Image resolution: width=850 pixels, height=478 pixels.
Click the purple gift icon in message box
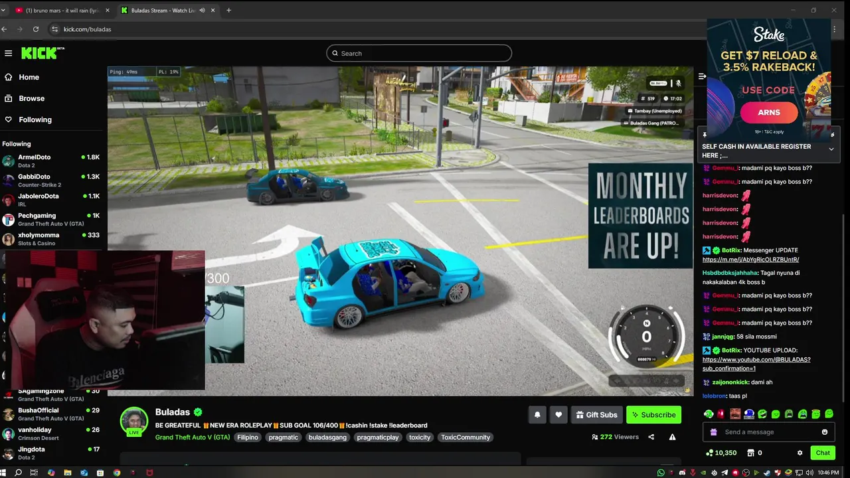pyautogui.click(x=714, y=432)
